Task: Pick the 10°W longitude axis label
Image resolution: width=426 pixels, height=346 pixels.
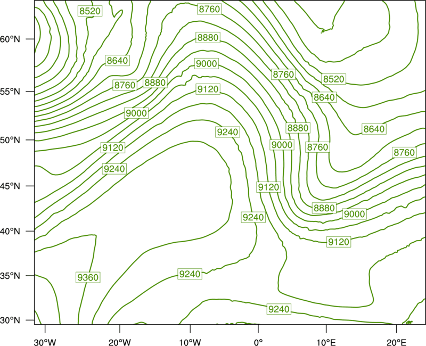Action: (x=190, y=342)
